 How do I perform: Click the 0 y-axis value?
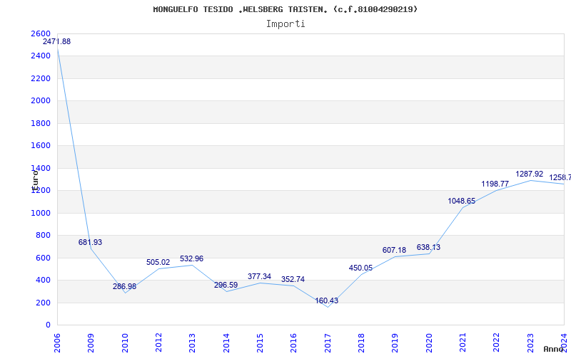48,325
